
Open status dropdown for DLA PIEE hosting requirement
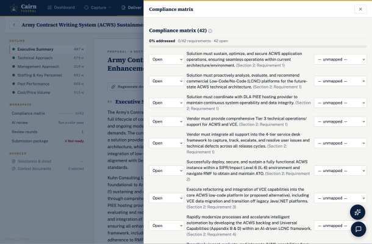[166, 102]
